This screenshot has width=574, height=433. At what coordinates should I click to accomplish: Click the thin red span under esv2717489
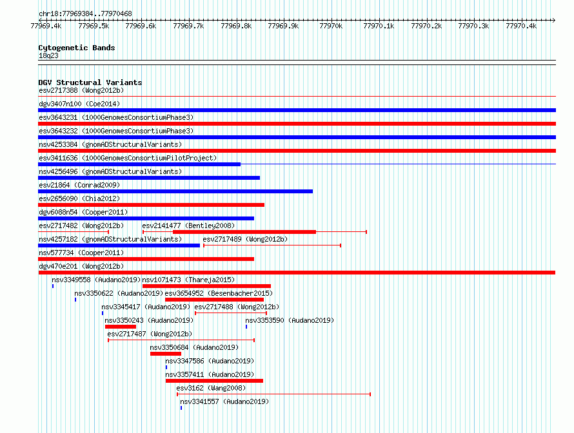(272, 245)
